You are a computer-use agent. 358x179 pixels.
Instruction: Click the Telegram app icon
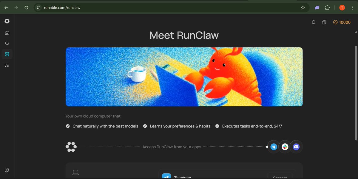[274, 147]
